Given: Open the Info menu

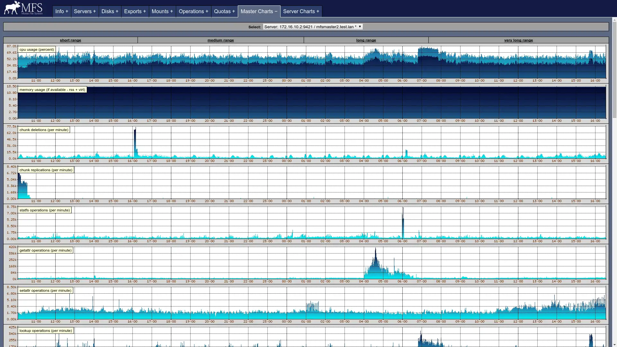Looking at the screenshot, I should 61,11.
